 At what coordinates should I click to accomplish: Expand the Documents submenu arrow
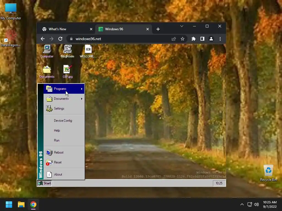point(82,99)
